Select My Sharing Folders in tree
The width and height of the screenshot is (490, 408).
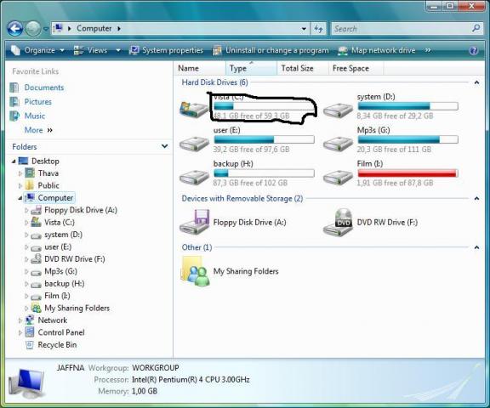coord(77,308)
